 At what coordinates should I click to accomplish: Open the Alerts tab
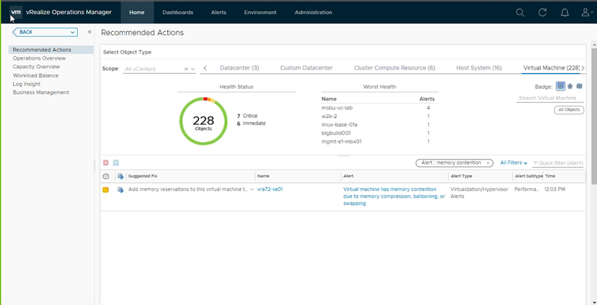(x=218, y=12)
